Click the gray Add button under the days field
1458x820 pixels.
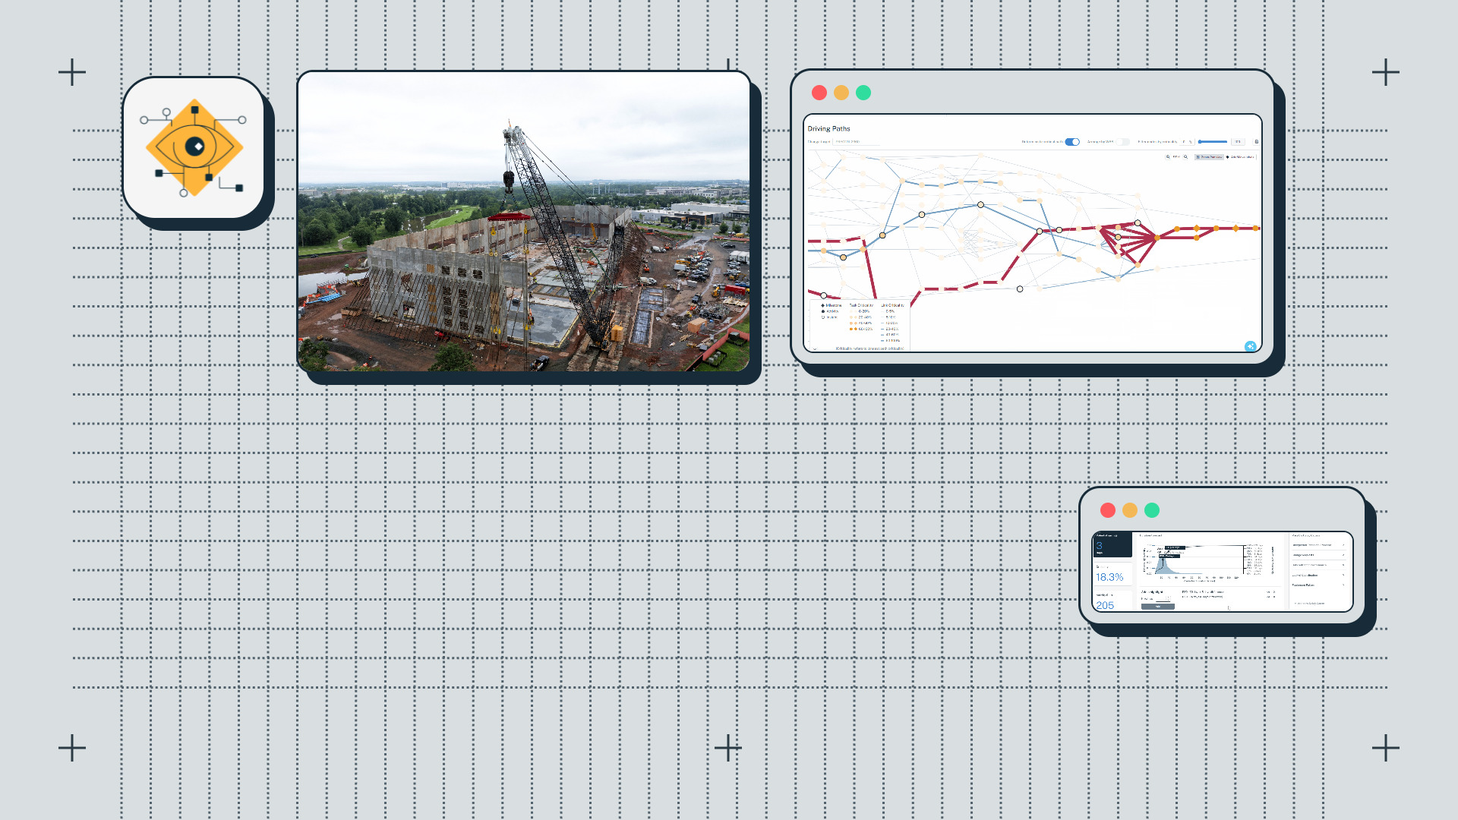1158,607
